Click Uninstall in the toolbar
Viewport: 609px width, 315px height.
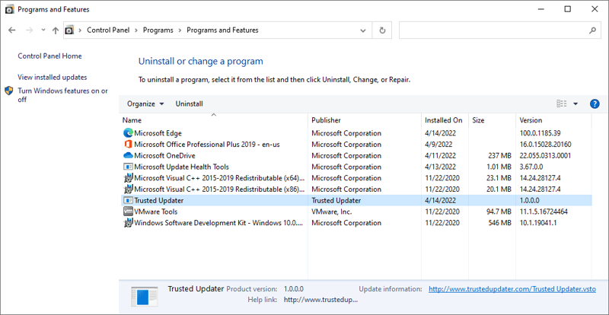click(x=189, y=103)
